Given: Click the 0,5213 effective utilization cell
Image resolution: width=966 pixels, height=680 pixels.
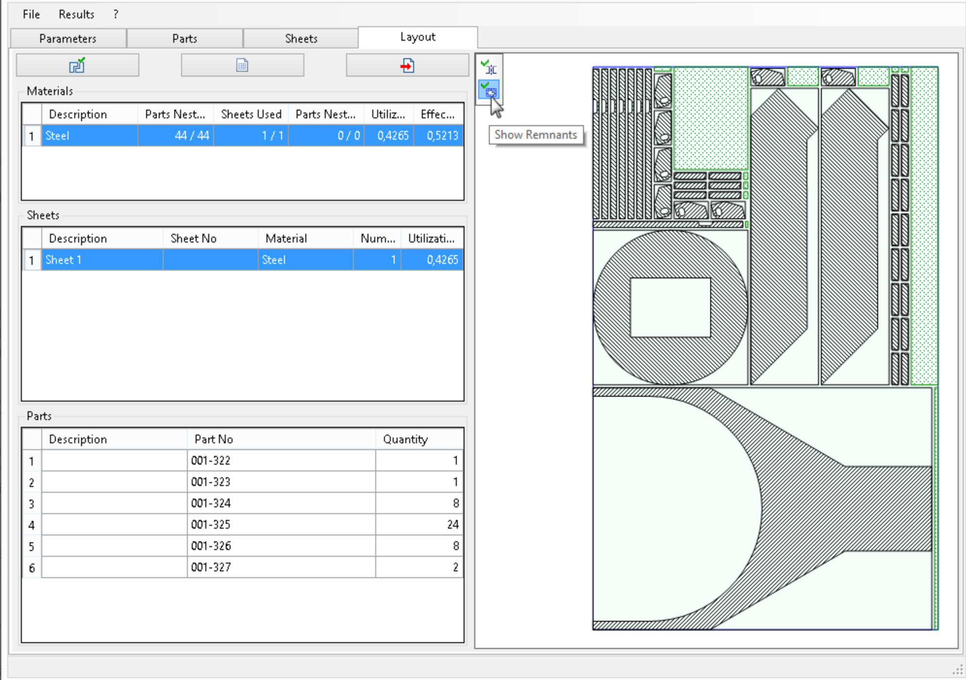Looking at the screenshot, I should point(438,135).
